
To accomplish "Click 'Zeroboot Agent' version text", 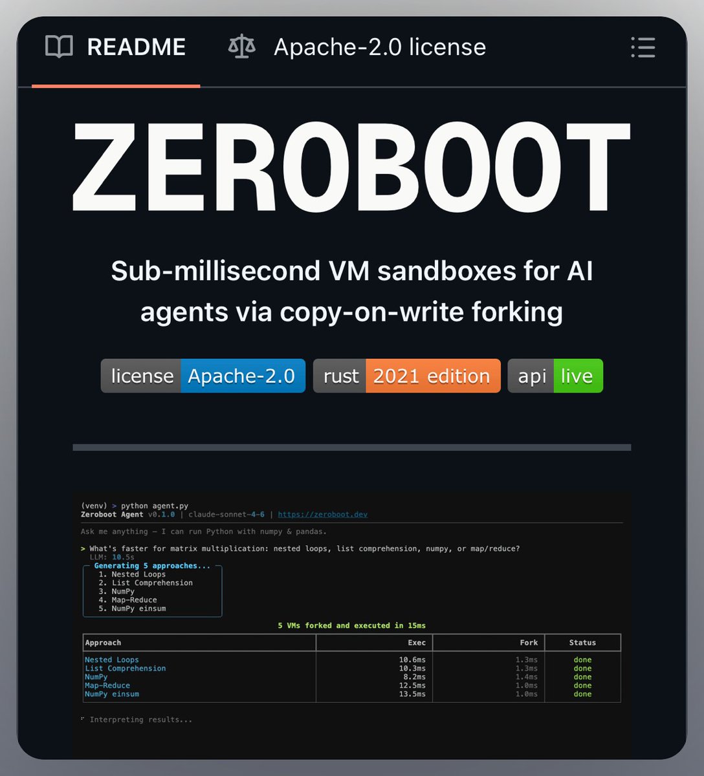I will tap(127, 515).
